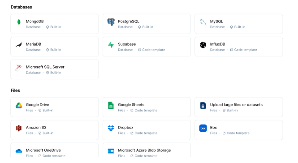Click the Files tag under Google Sheets
Screen dimensions: 298x163
click(x=121, y=110)
